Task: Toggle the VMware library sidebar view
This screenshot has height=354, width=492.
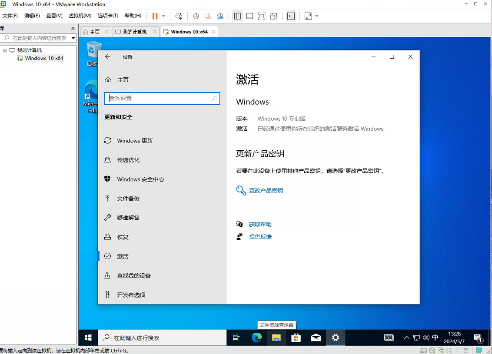Action: point(238,16)
